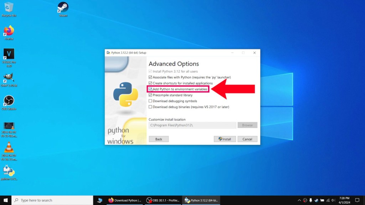Open the Steam desktop shortcut
365x205 pixels.
pyautogui.click(x=62, y=6)
